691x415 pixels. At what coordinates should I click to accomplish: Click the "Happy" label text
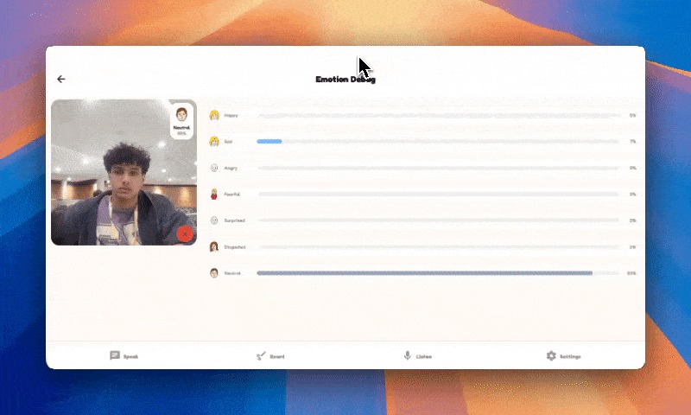pyautogui.click(x=231, y=116)
